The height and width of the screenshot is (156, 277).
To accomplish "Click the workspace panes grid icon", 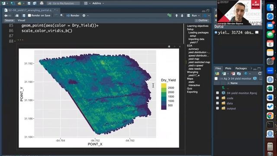I will (86, 3).
